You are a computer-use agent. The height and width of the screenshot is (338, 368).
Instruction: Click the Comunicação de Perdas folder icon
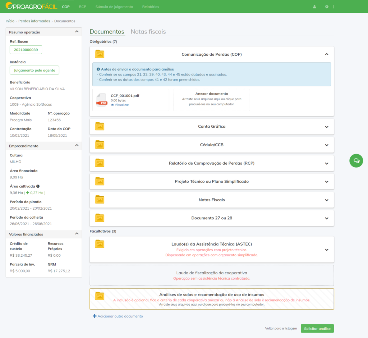pos(100,54)
